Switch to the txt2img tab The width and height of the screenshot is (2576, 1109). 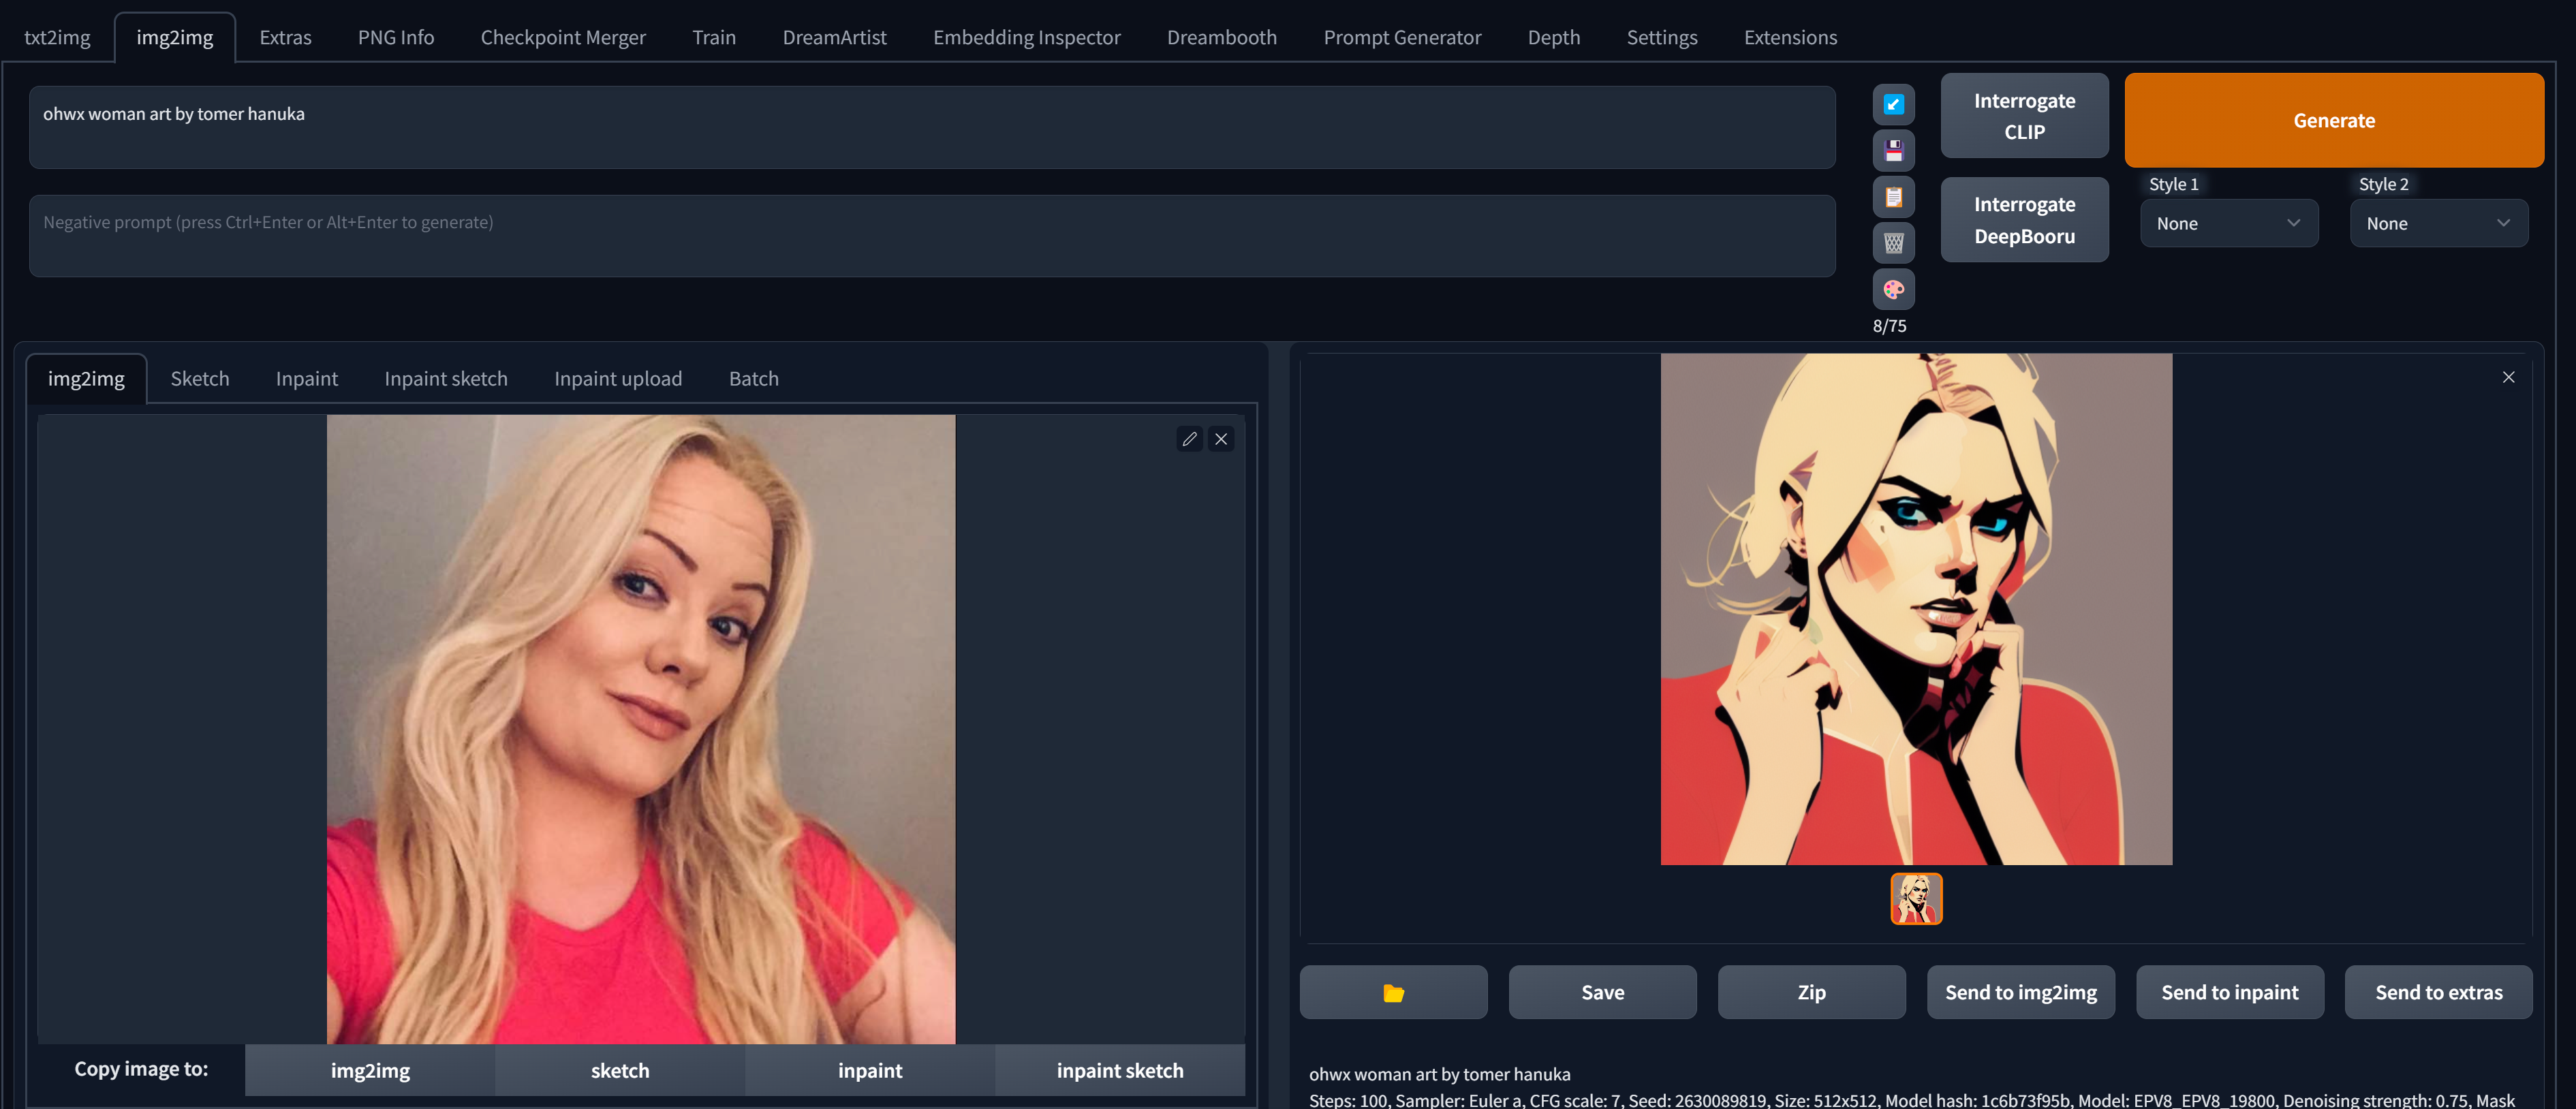click(x=57, y=38)
